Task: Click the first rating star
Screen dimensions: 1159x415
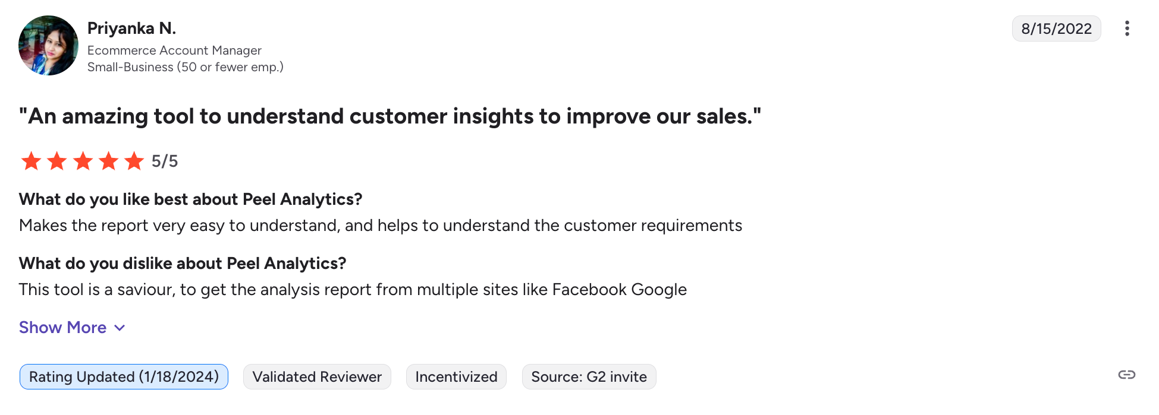Action: pos(31,161)
